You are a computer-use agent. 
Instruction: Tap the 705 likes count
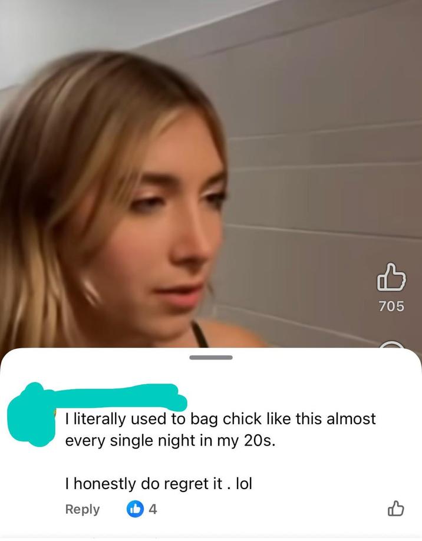point(391,306)
